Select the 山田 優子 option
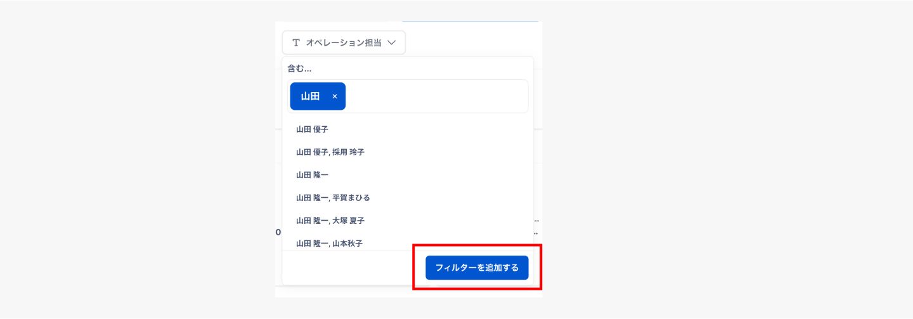913x319 pixels. coord(312,129)
